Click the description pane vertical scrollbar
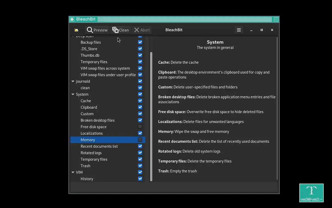The image size is (332, 208). click(277, 108)
